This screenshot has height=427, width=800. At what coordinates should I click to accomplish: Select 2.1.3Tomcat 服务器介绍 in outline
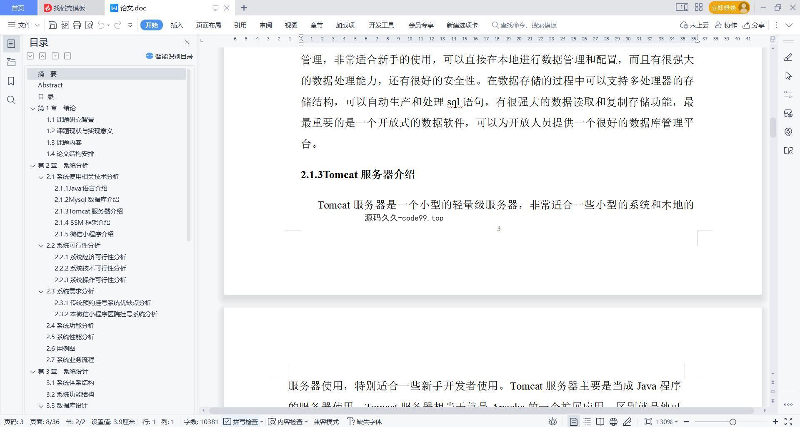point(89,211)
